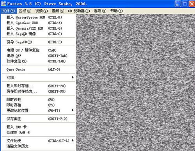195x151 pixels.
Task: Choose 载入 GameGear ROM menu item
Action: coord(39,23)
